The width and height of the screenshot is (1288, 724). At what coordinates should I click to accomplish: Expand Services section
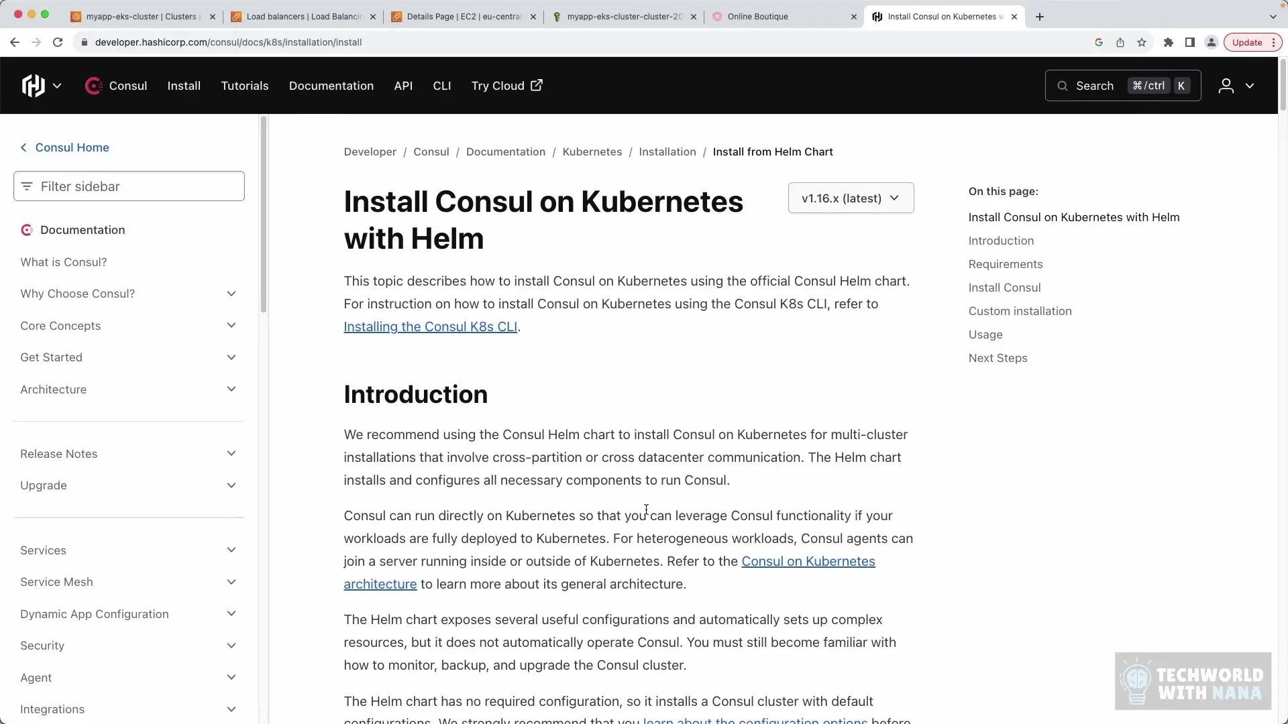point(129,550)
